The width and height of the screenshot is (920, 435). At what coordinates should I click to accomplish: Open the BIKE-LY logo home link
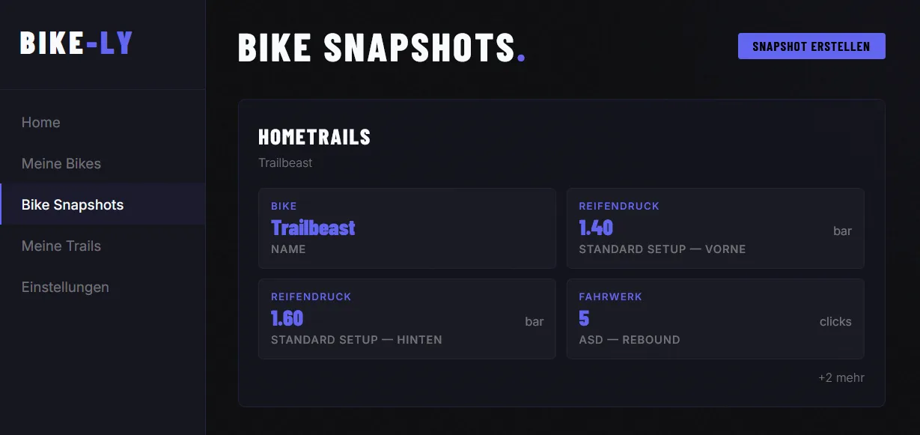click(x=74, y=43)
